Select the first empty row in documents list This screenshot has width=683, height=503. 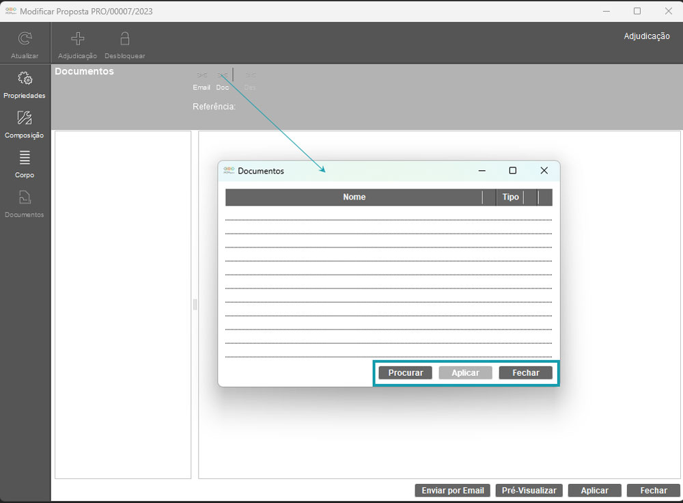pyautogui.click(x=388, y=213)
